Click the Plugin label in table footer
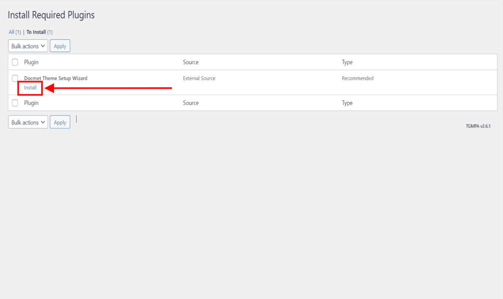Image resolution: width=503 pixels, height=299 pixels. 31,103
